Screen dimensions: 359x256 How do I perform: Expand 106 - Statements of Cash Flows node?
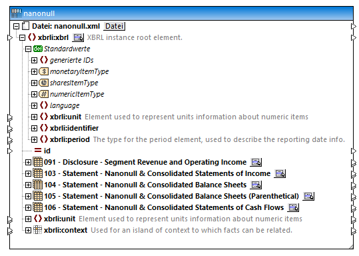click(28, 207)
